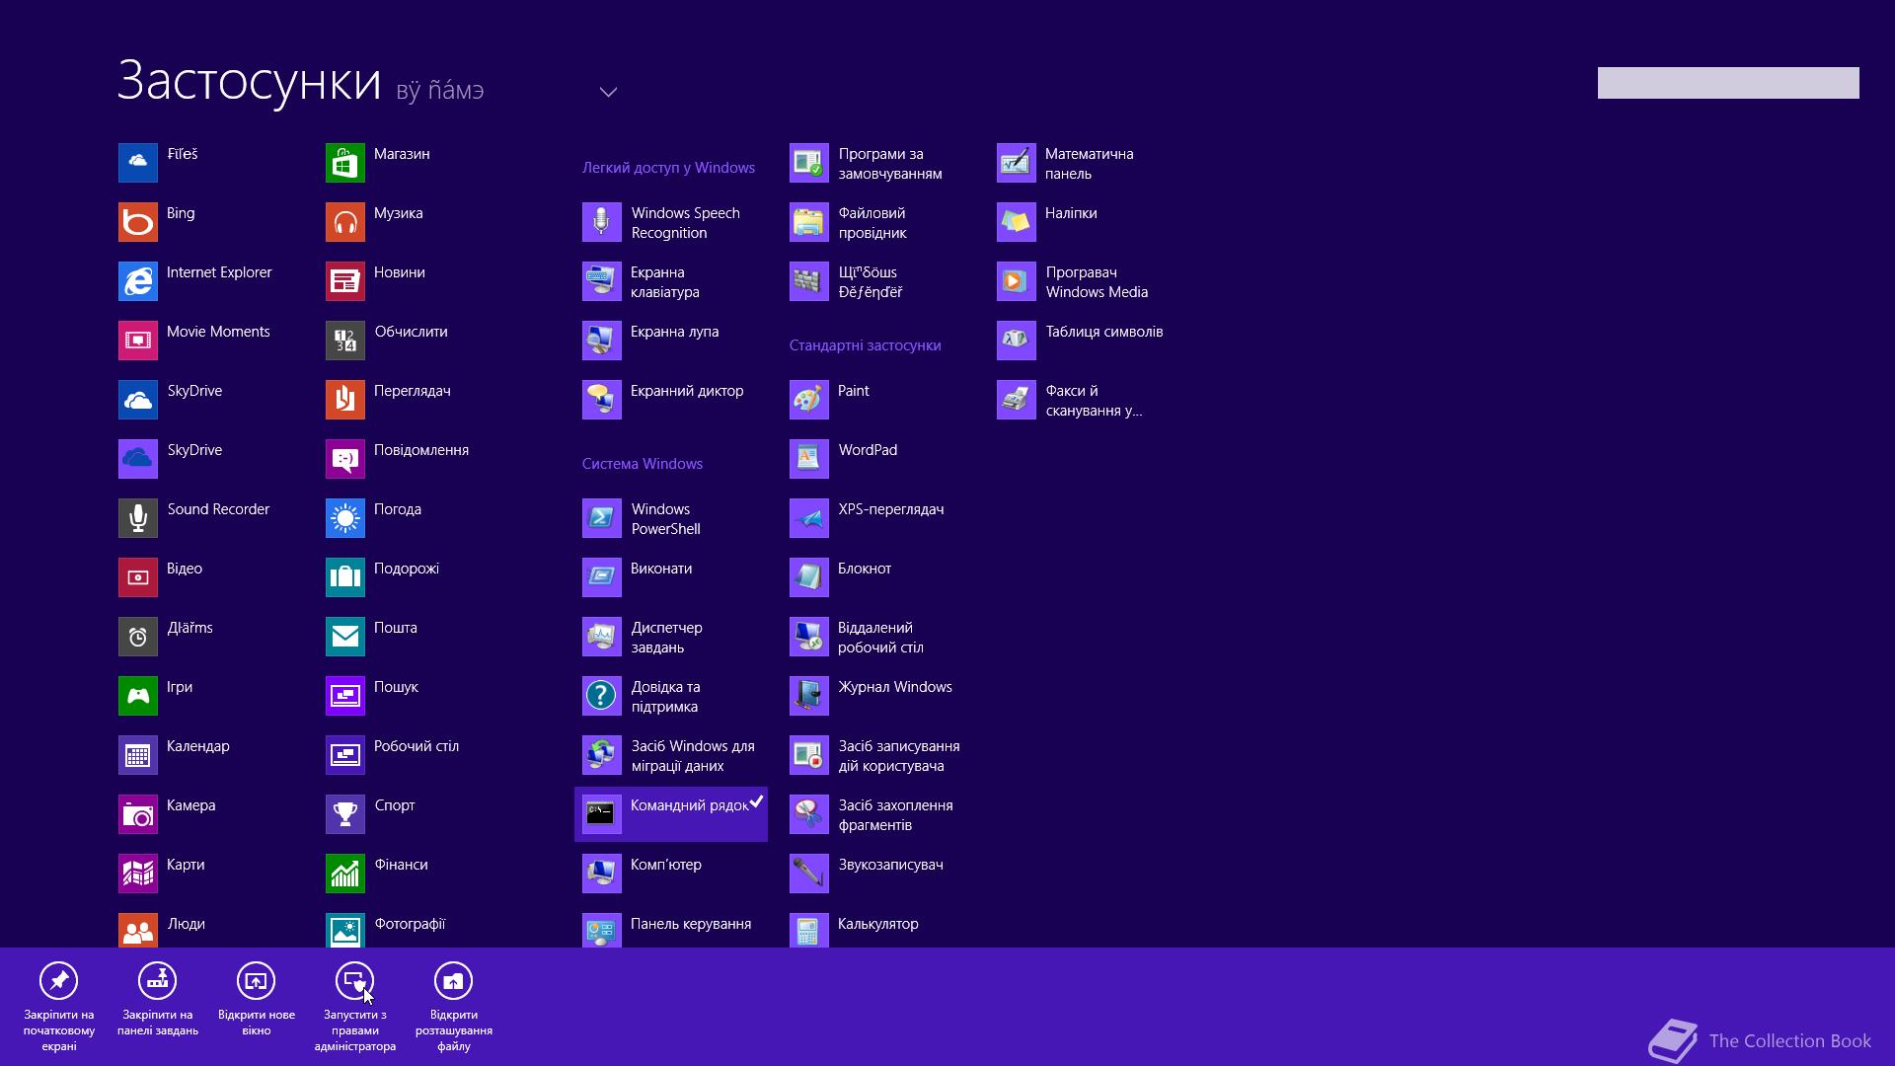Screen dimensions: 1895x1066
Task: Open Засіб Windows для міграції даних
Action: (x=671, y=755)
